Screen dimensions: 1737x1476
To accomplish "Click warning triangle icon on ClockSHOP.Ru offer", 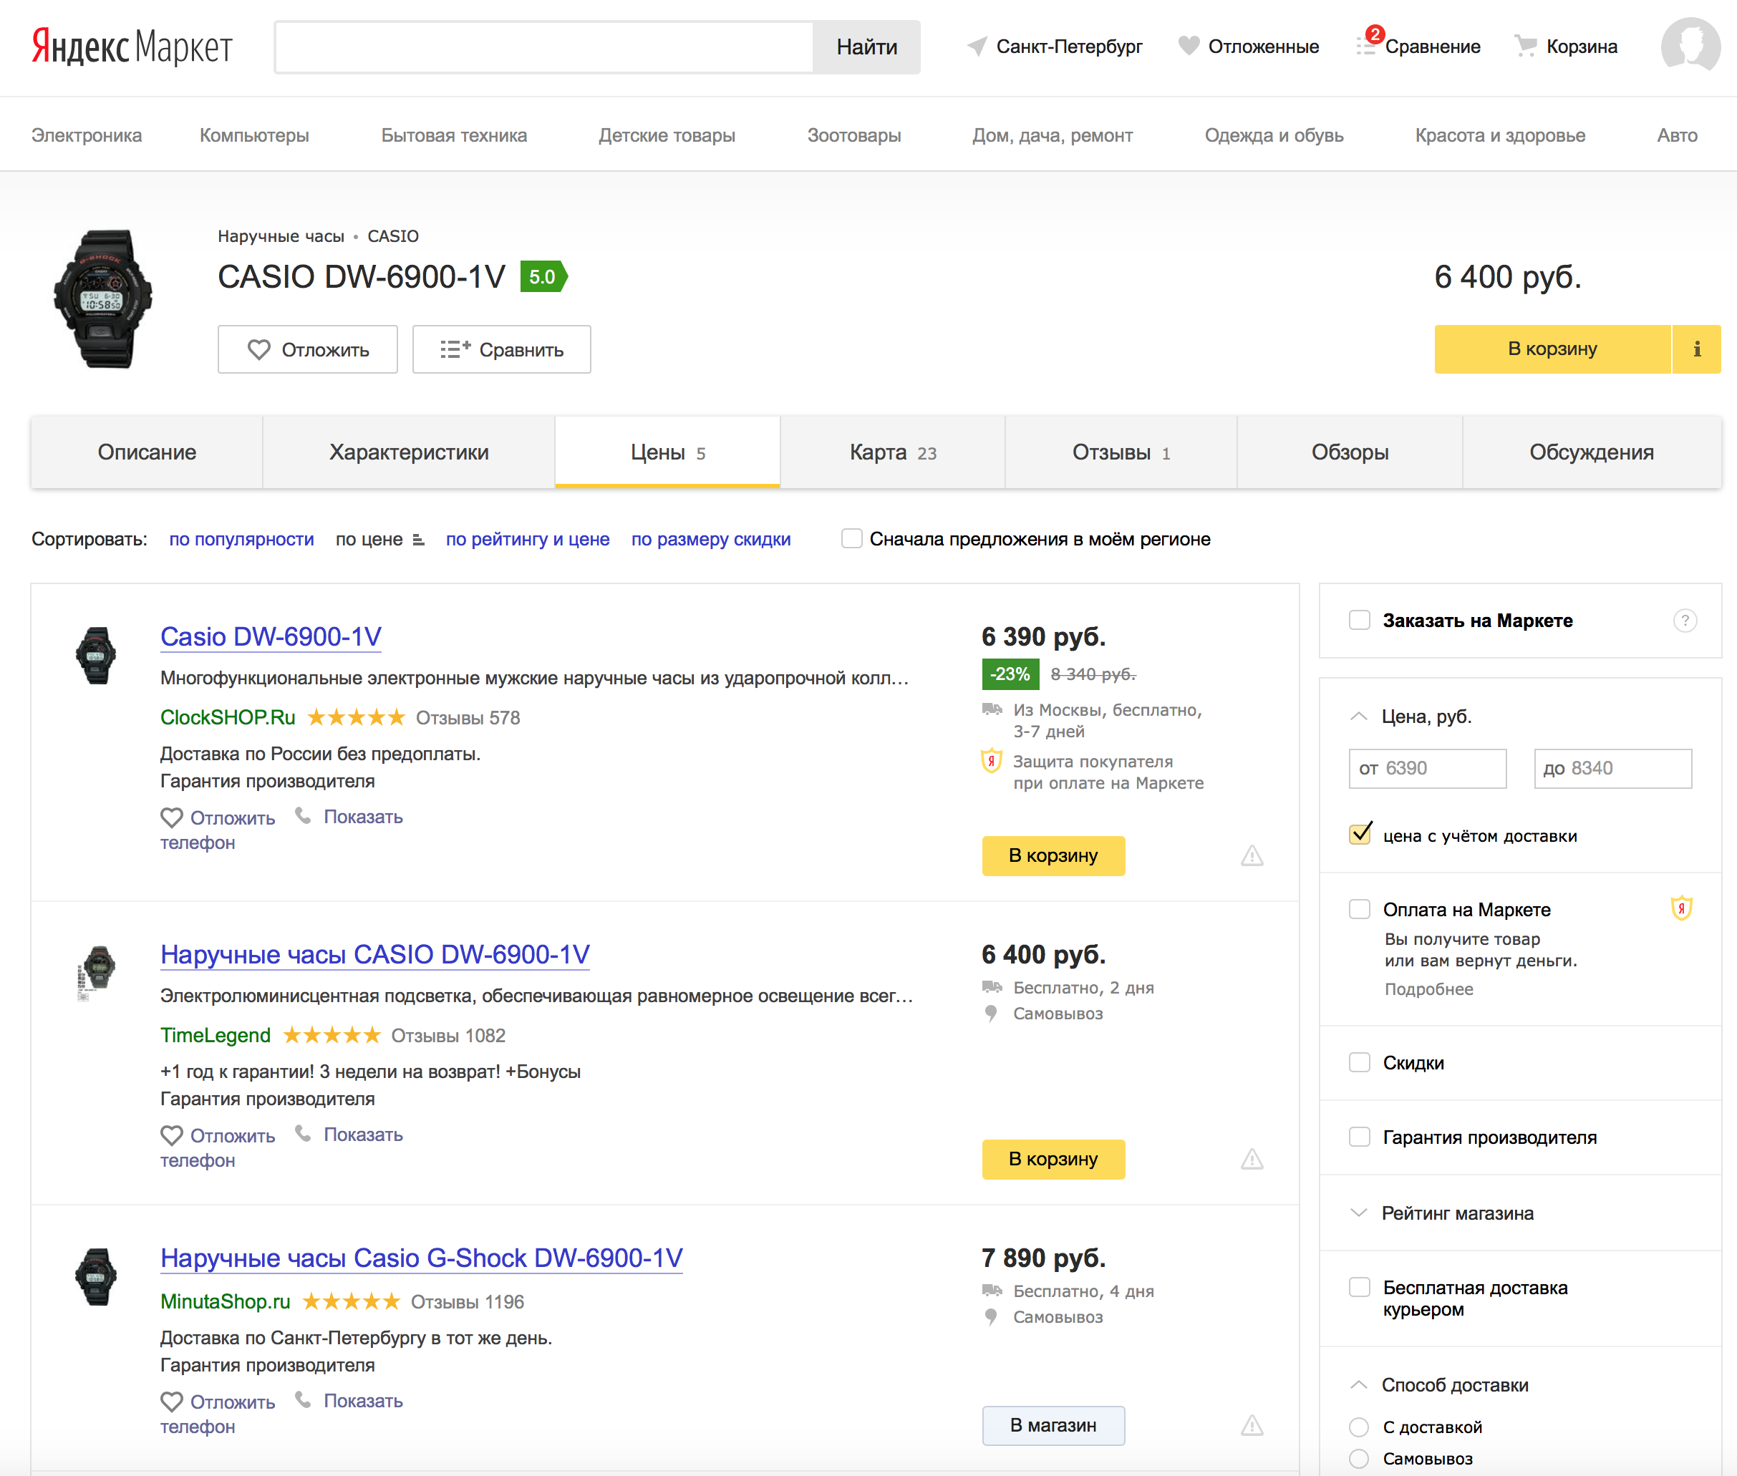I will tap(1252, 856).
